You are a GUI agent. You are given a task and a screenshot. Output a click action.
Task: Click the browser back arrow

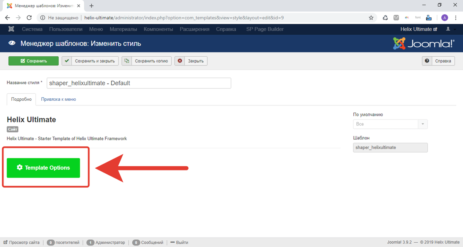click(7, 18)
